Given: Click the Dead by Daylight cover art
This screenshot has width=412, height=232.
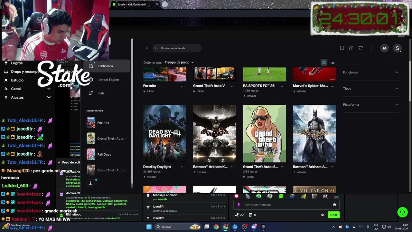Looking at the screenshot, I should click(164, 133).
